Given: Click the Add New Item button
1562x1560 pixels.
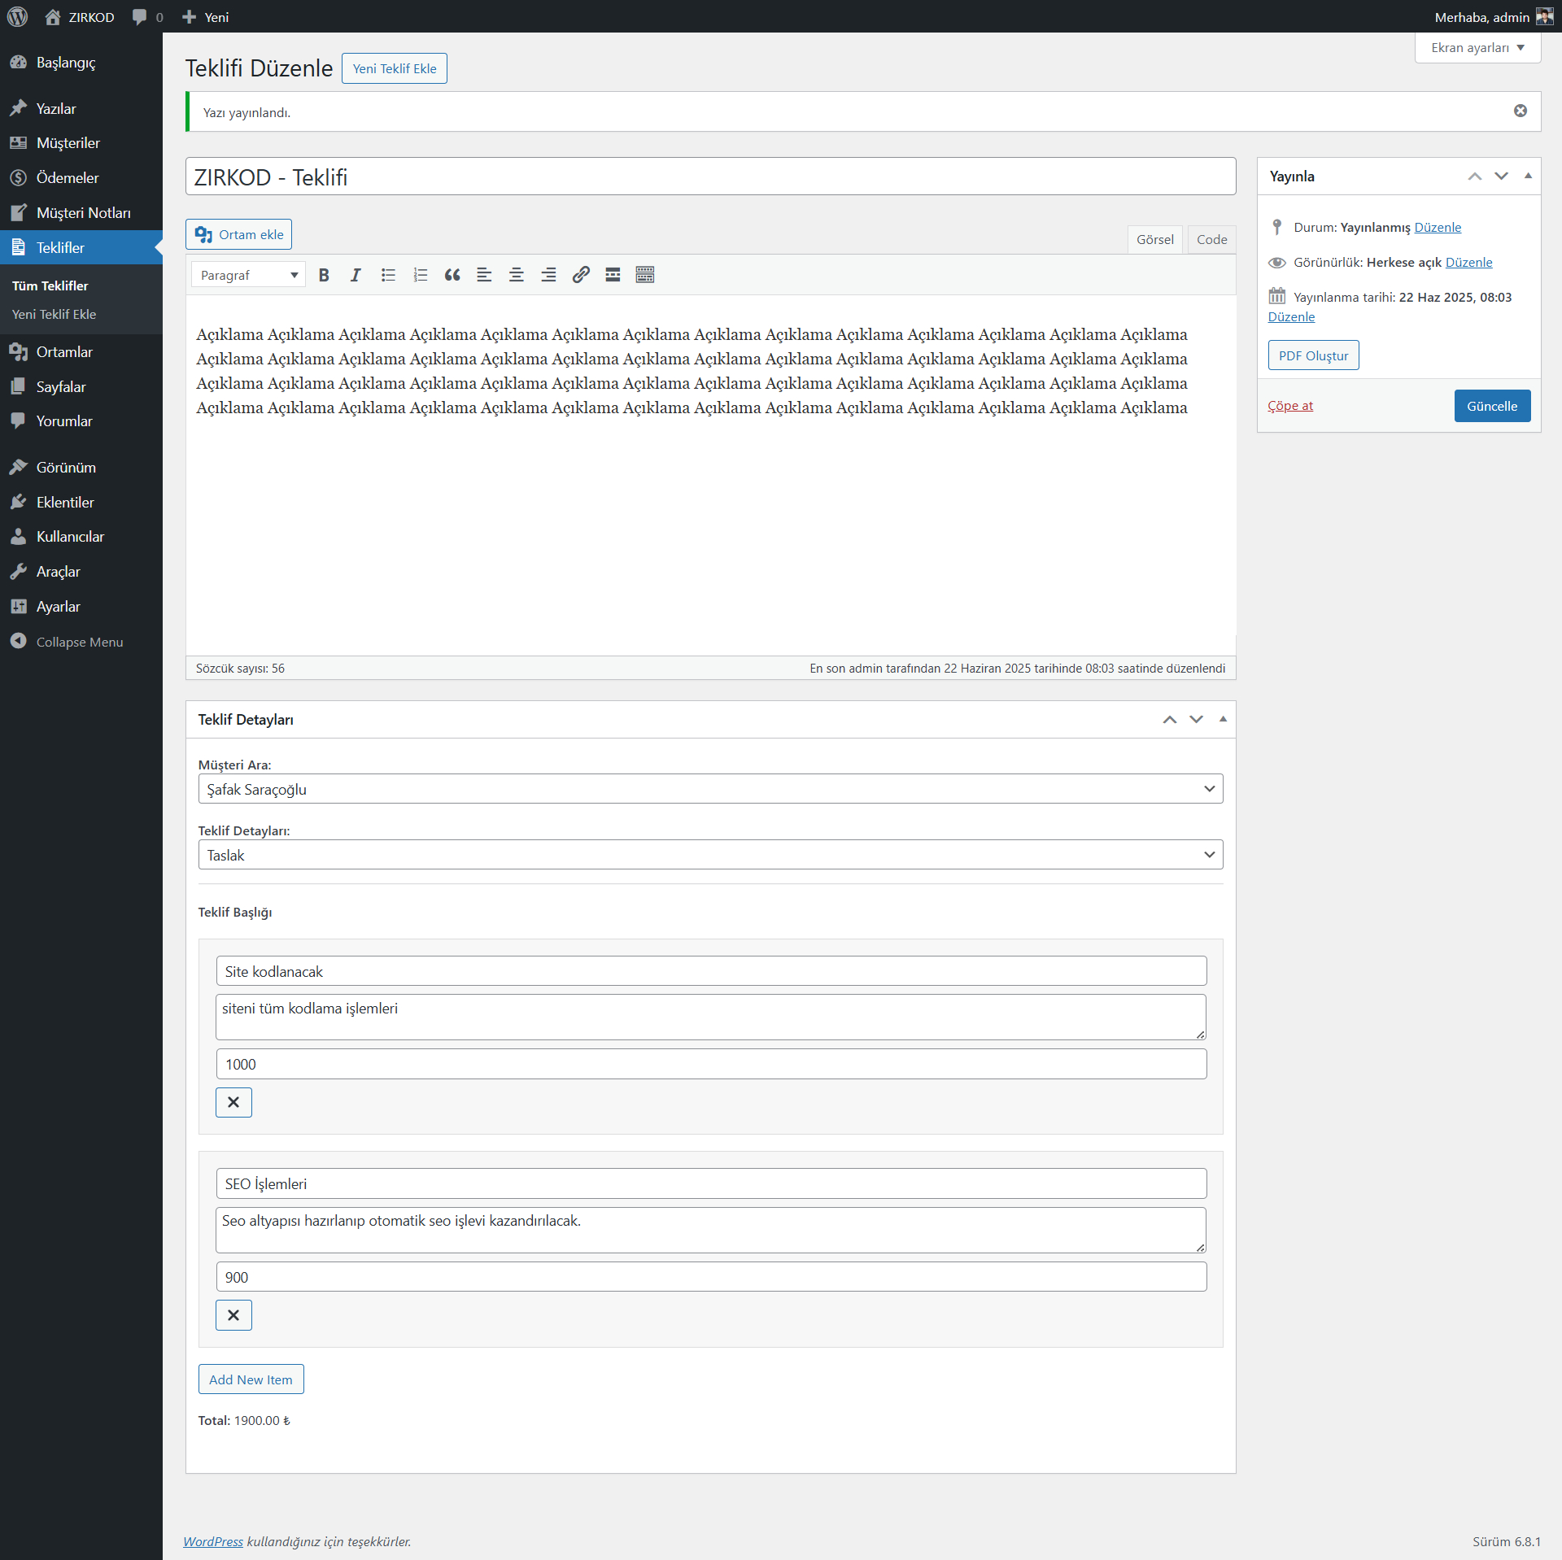Looking at the screenshot, I should click(x=251, y=1379).
